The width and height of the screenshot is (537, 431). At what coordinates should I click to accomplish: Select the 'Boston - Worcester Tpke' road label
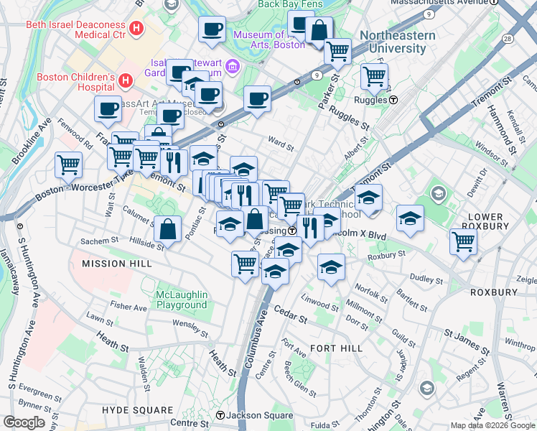coord(84,185)
